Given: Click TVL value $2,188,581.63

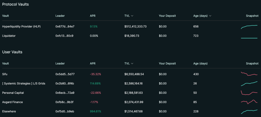Looking at the screenshot, I should click(134, 93).
